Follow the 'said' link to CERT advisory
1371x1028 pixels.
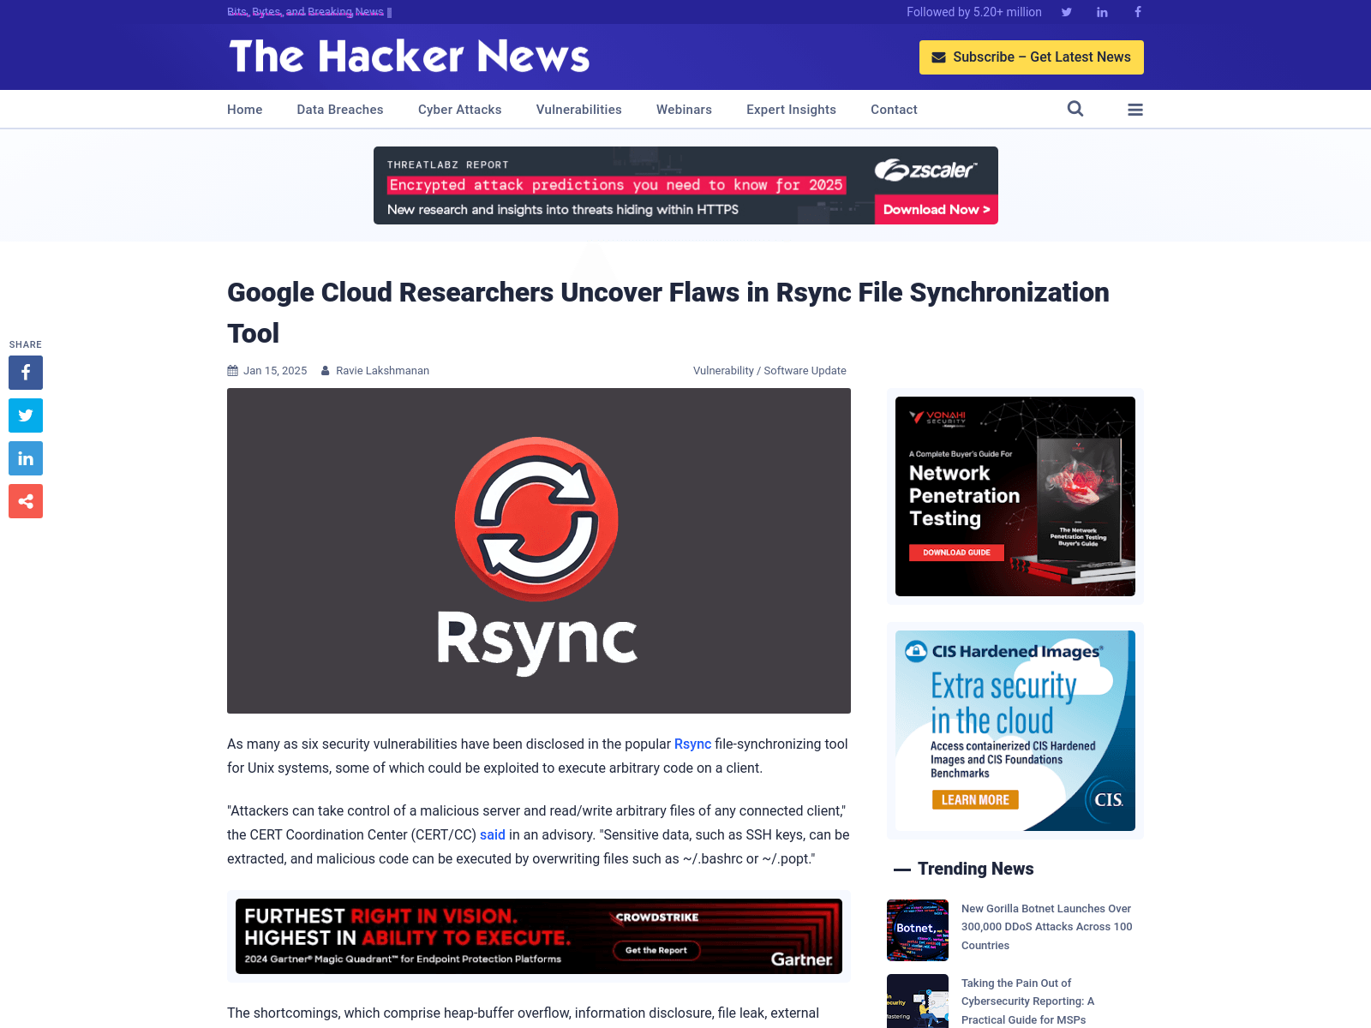(493, 834)
